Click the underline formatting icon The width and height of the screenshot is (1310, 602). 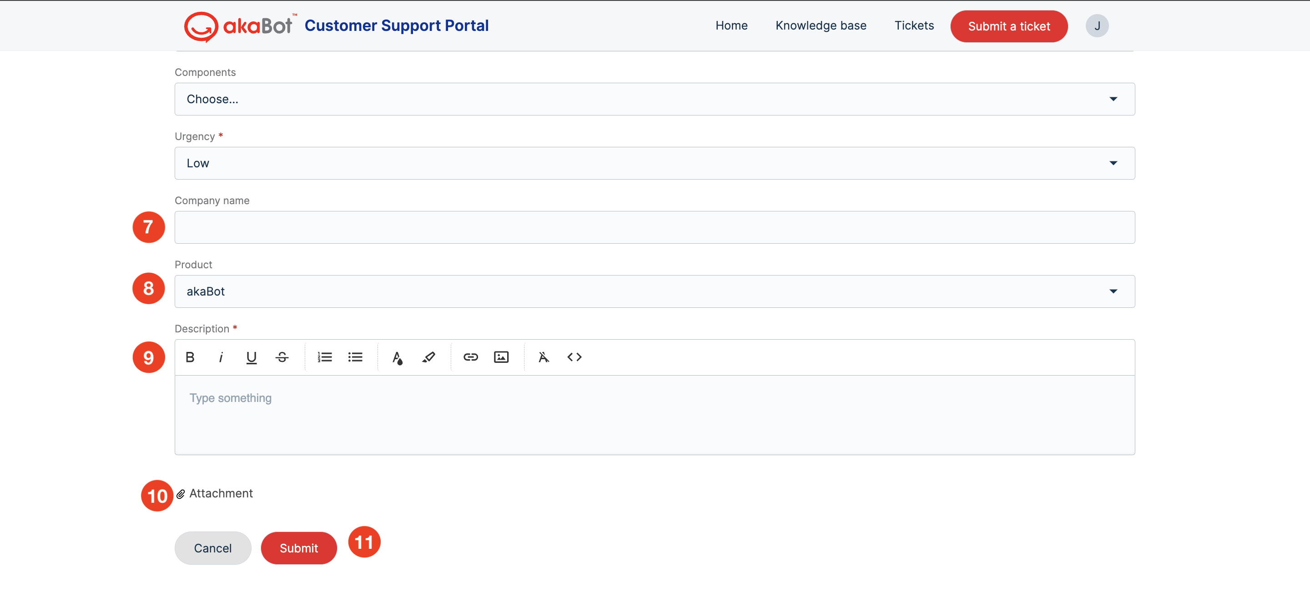251,357
